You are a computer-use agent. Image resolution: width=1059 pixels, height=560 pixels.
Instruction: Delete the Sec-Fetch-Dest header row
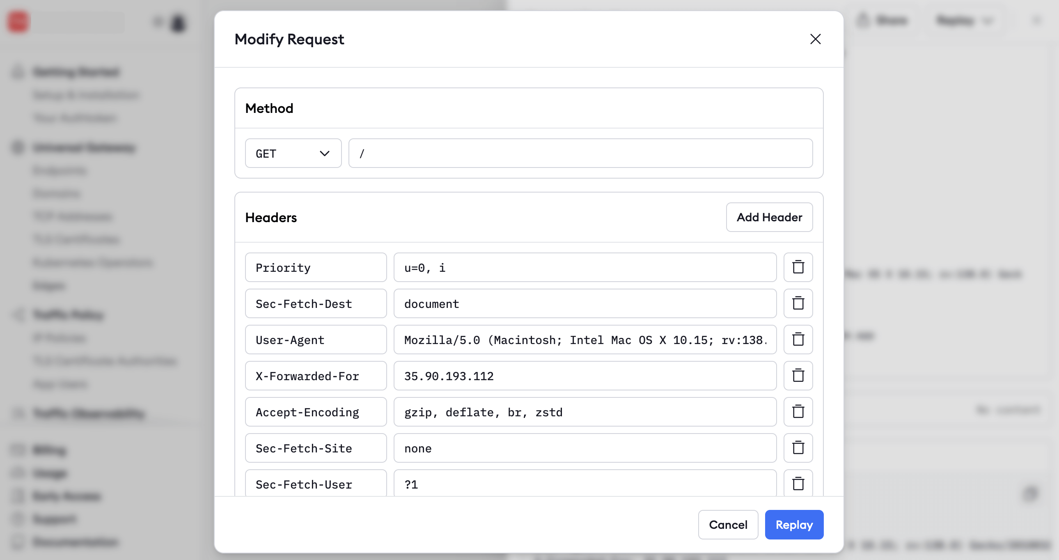[798, 303]
